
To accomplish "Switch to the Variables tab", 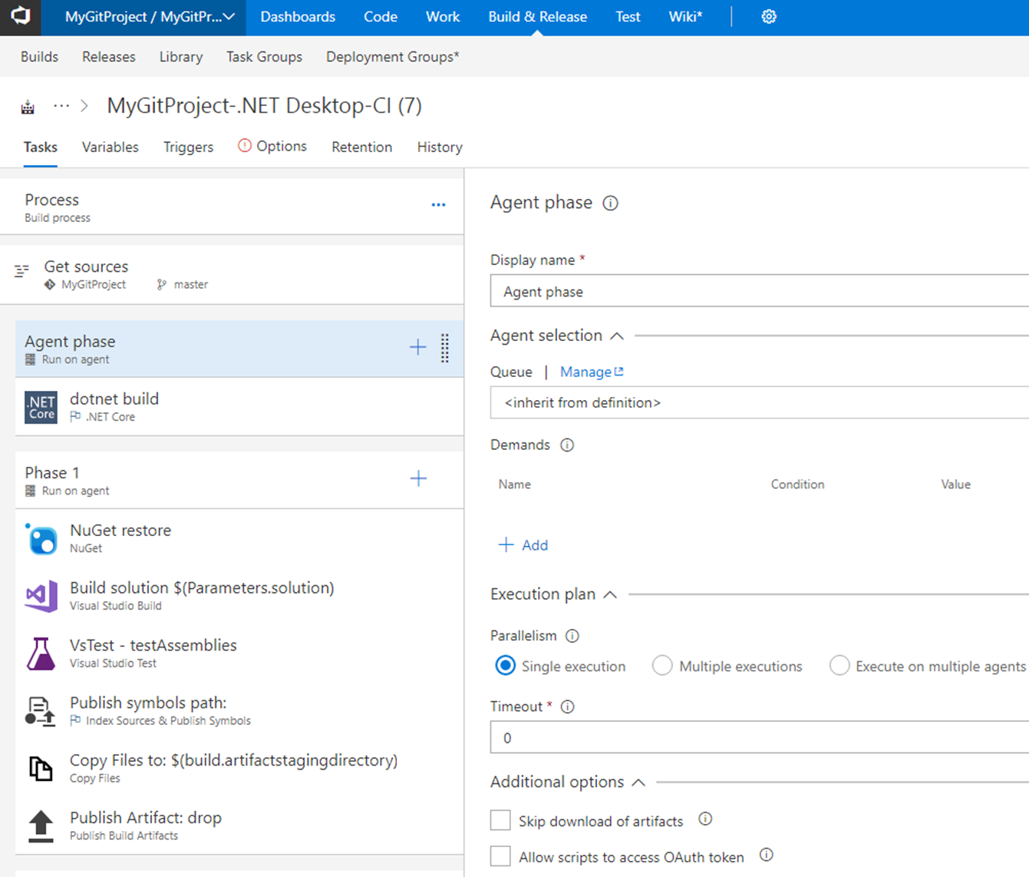I will (110, 147).
